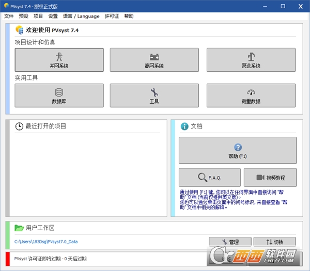Open the 工具 tools button
The width and height of the screenshot is (310, 271).
[x=154, y=95]
